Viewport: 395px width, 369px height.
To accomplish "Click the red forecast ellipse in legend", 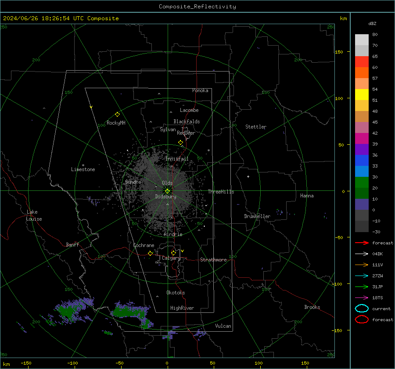I will [x=362, y=319].
